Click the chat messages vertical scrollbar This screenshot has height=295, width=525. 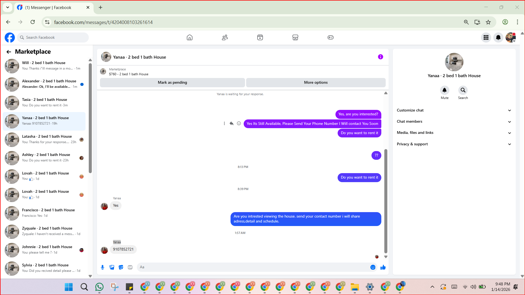(x=386, y=201)
